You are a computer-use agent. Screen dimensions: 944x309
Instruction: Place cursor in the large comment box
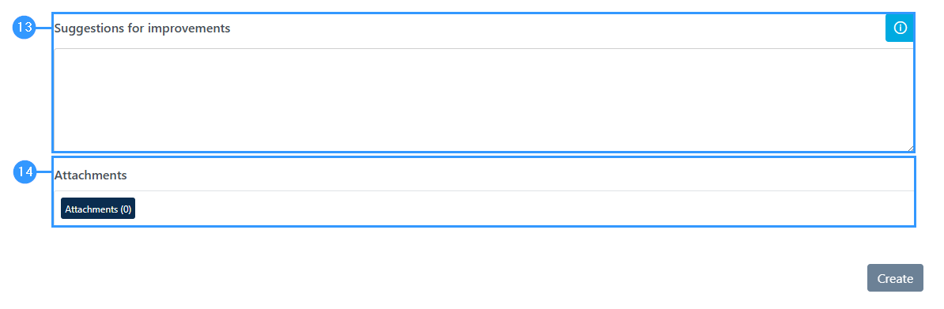[484, 100]
